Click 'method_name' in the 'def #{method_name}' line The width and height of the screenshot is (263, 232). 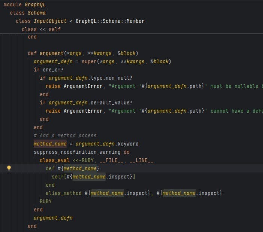click(x=80, y=168)
